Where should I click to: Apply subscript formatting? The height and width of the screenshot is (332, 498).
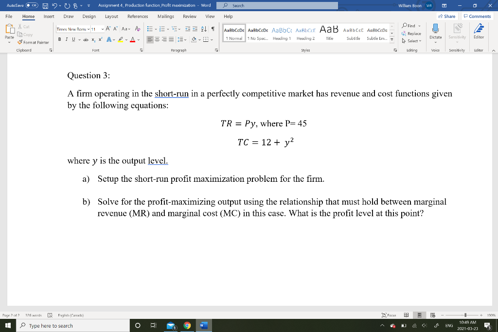tap(93, 39)
